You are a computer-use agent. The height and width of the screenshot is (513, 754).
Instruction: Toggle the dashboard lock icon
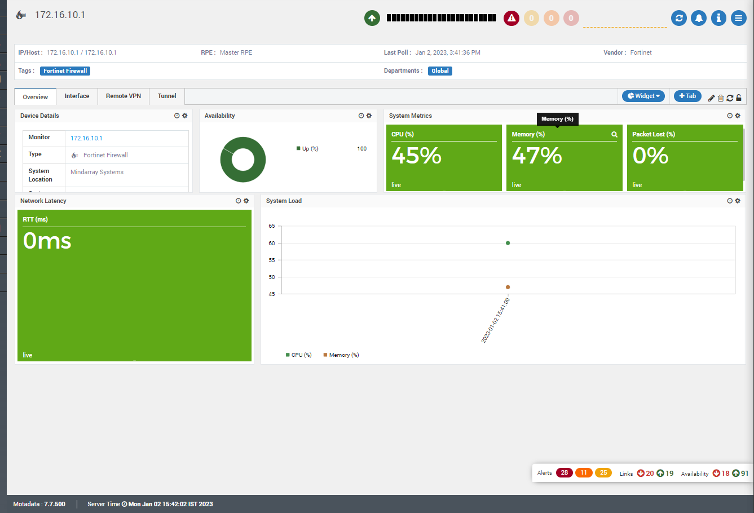pyautogui.click(x=739, y=98)
